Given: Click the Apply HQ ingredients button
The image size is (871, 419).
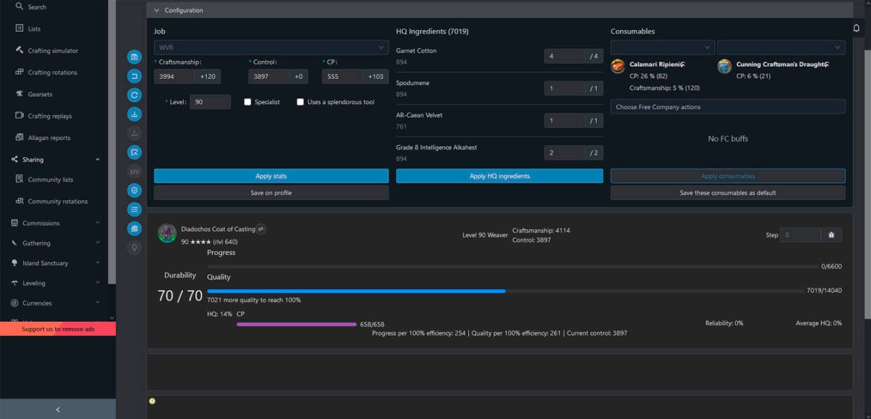Looking at the screenshot, I should coord(499,175).
